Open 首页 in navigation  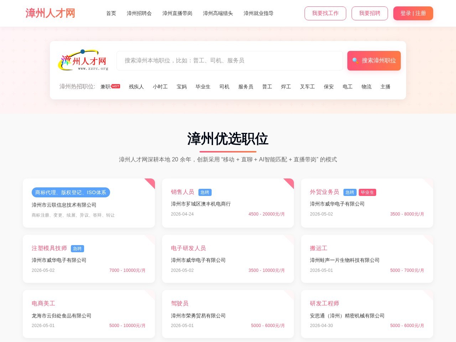(x=111, y=13)
